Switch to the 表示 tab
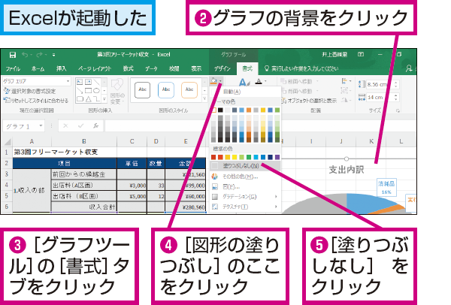This screenshot has height=305, width=451. coord(196,68)
